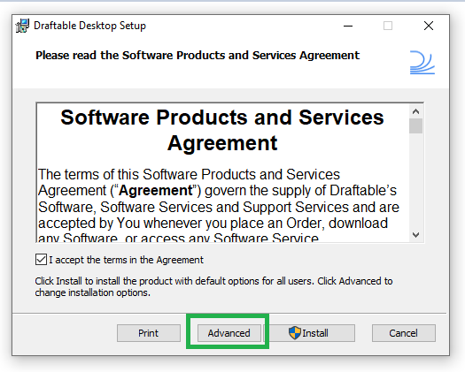This screenshot has width=465, height=372.
Task: Click the bold "Agreement" word in license text
Action: (x=156, y=191)
